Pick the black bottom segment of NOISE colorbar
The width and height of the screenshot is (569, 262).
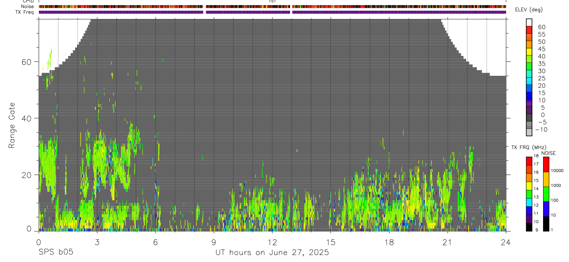click(x=546, y=224)
